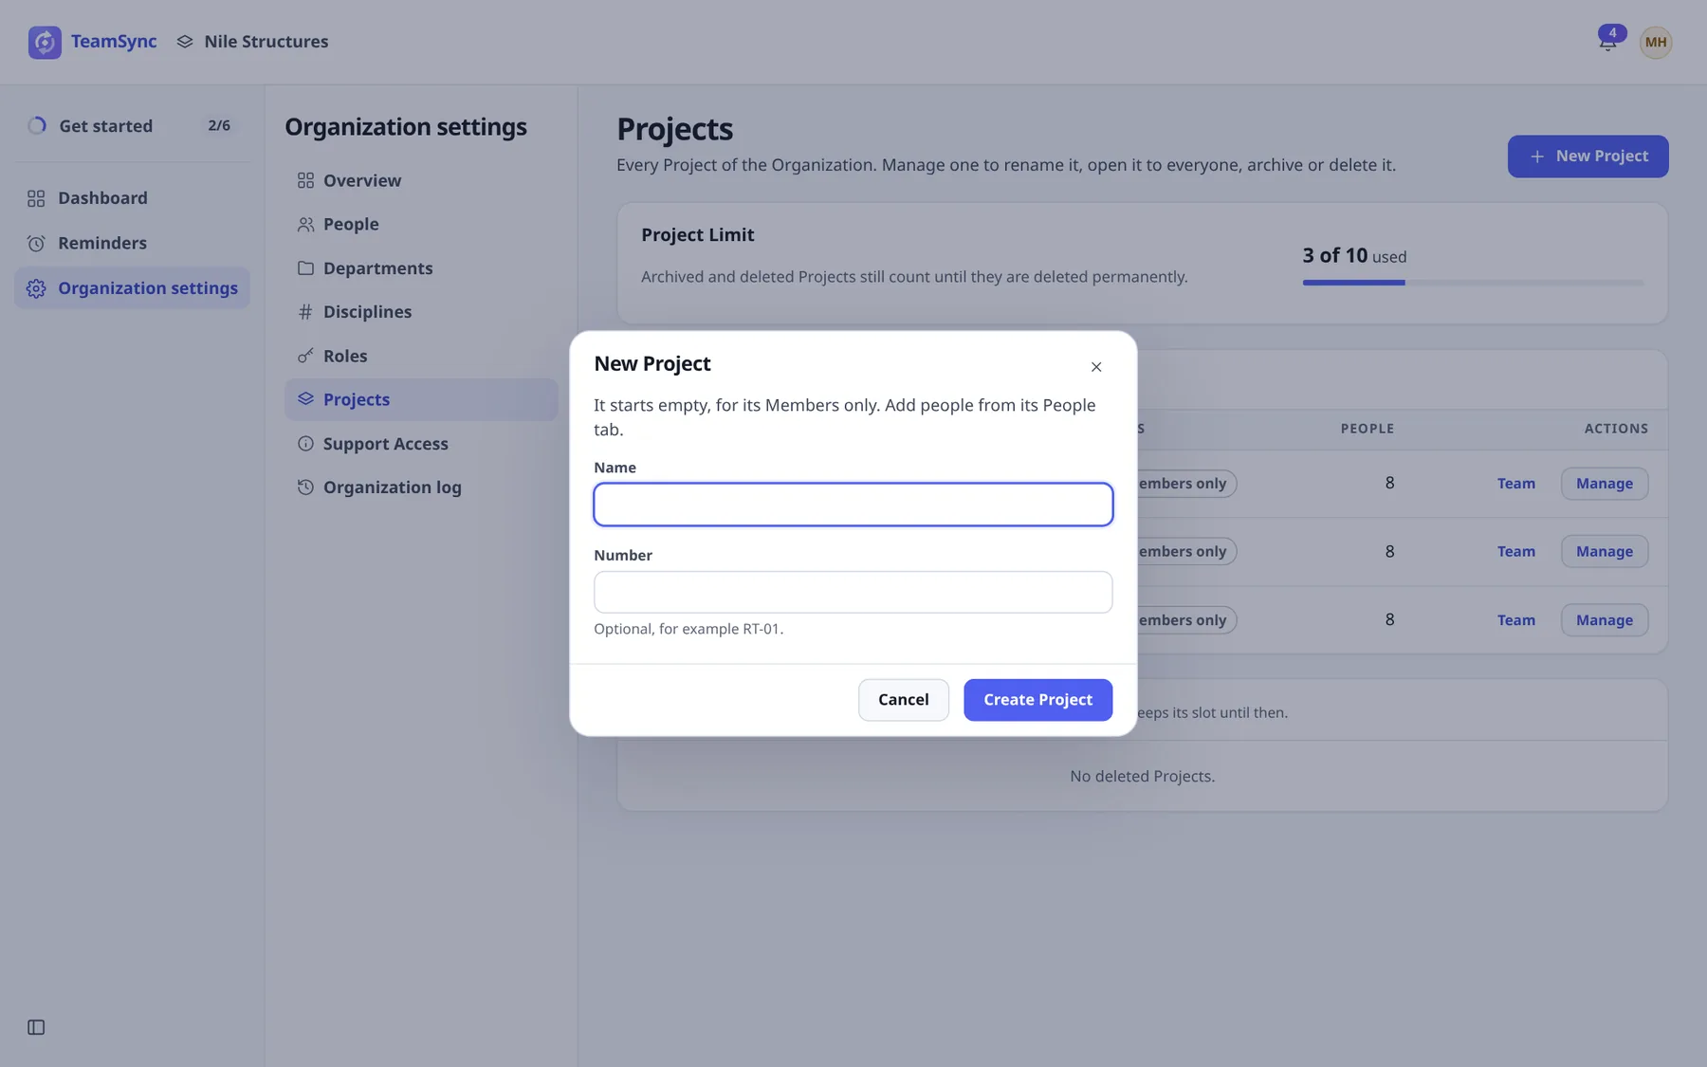1707x1067 pixels.
Task: Click the Disciplines hash icon
Action: pos(305,312)
